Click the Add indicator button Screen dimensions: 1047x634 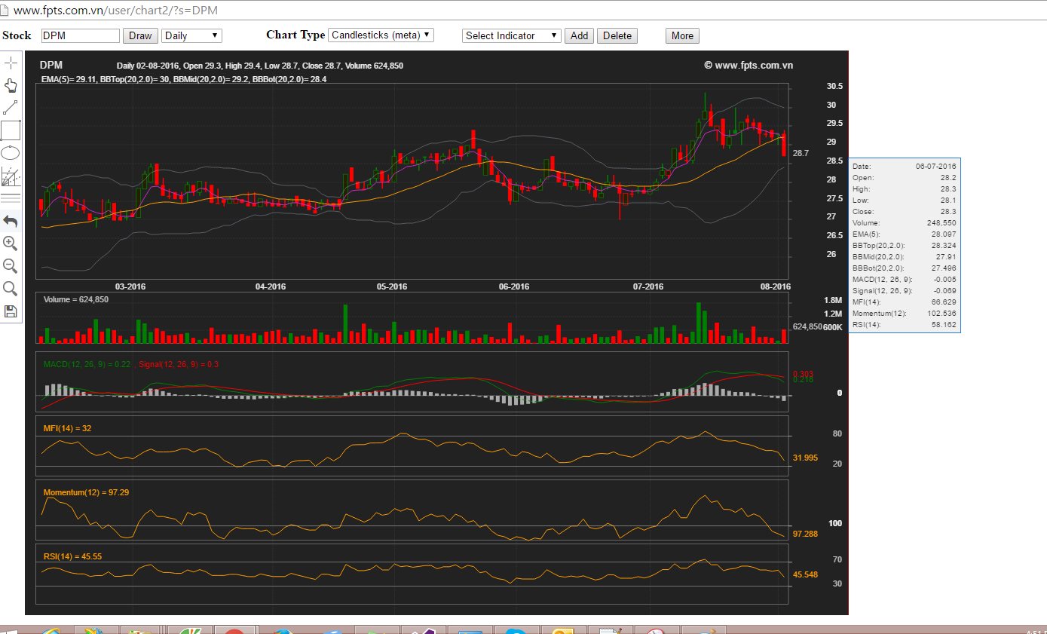pos(579,35)
